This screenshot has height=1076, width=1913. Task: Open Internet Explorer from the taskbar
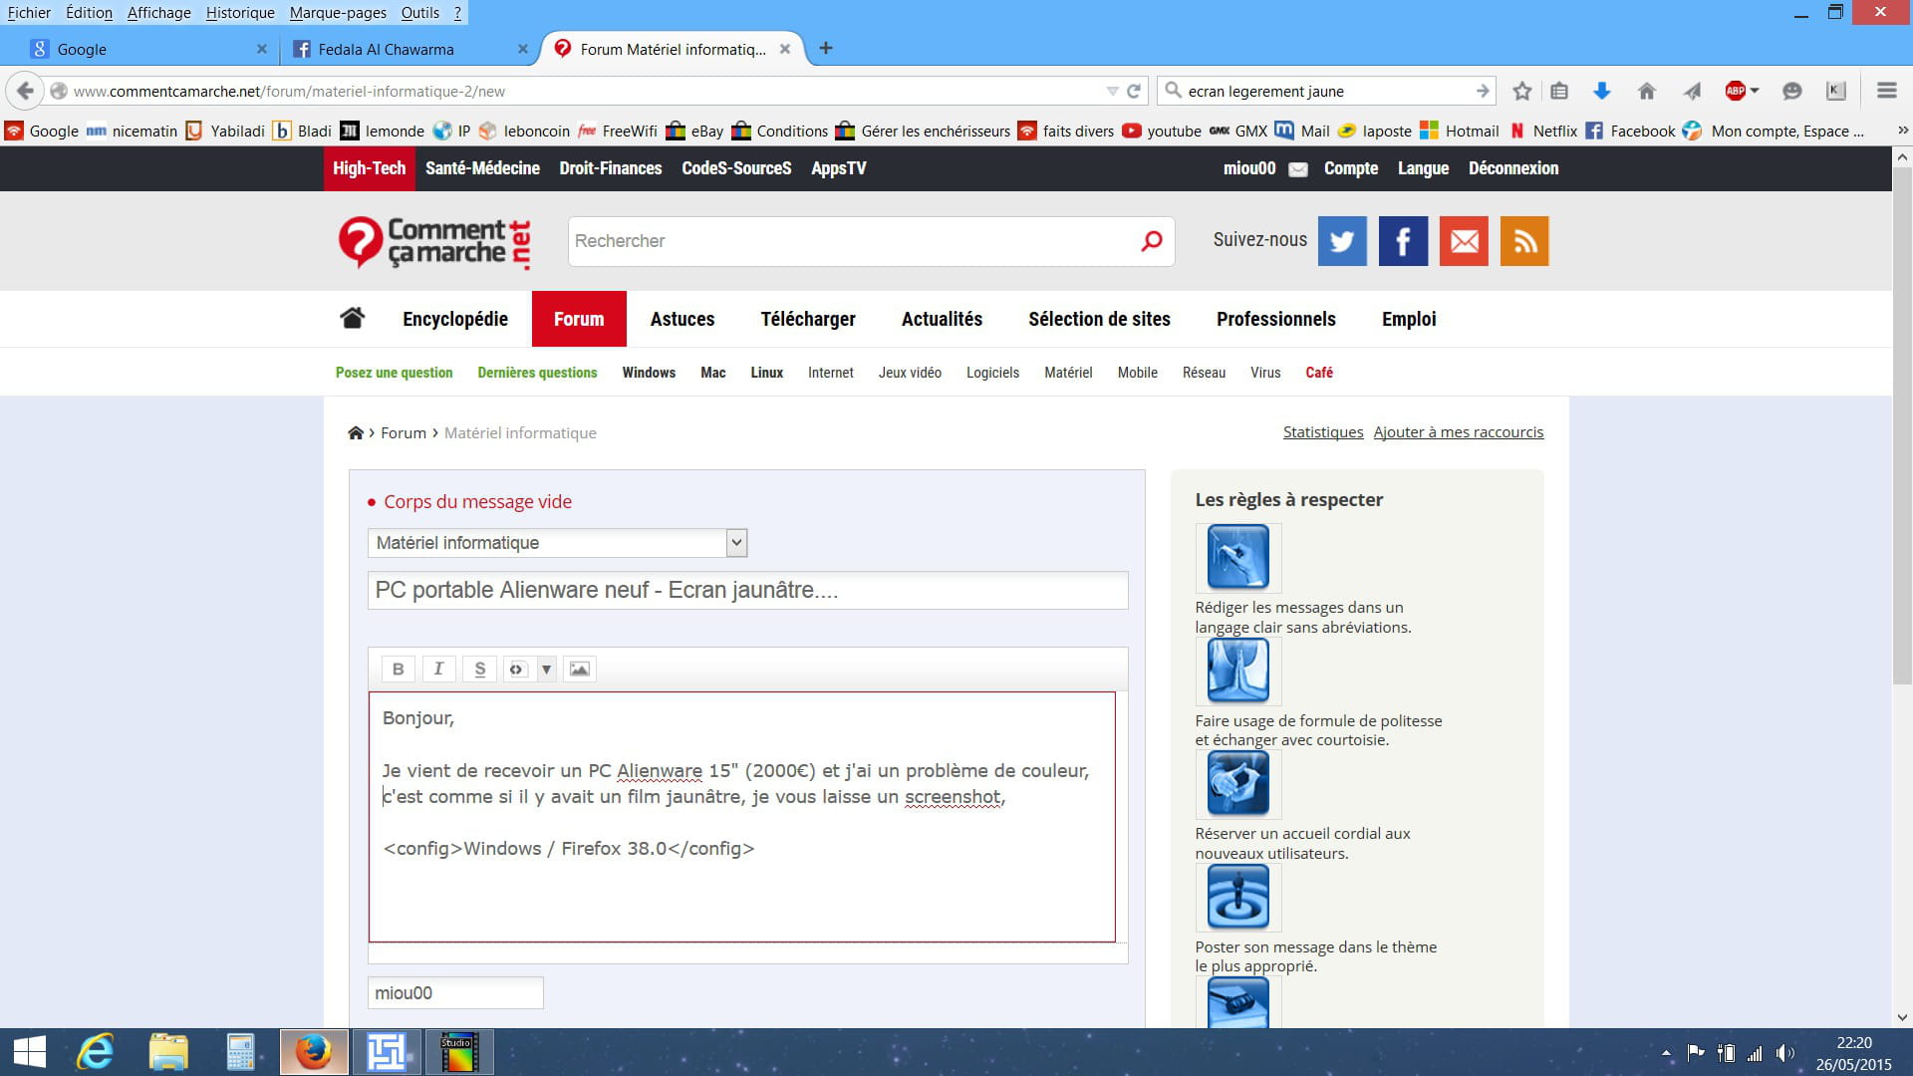point(96,1052)
